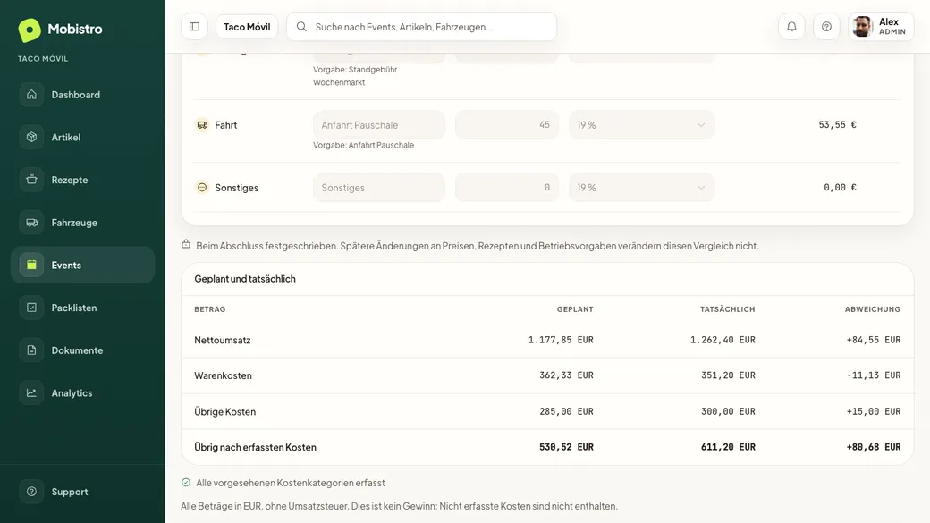Click the Anfahrt Pauschale description field
930x523 pixels.
click(x=379, y=125)
